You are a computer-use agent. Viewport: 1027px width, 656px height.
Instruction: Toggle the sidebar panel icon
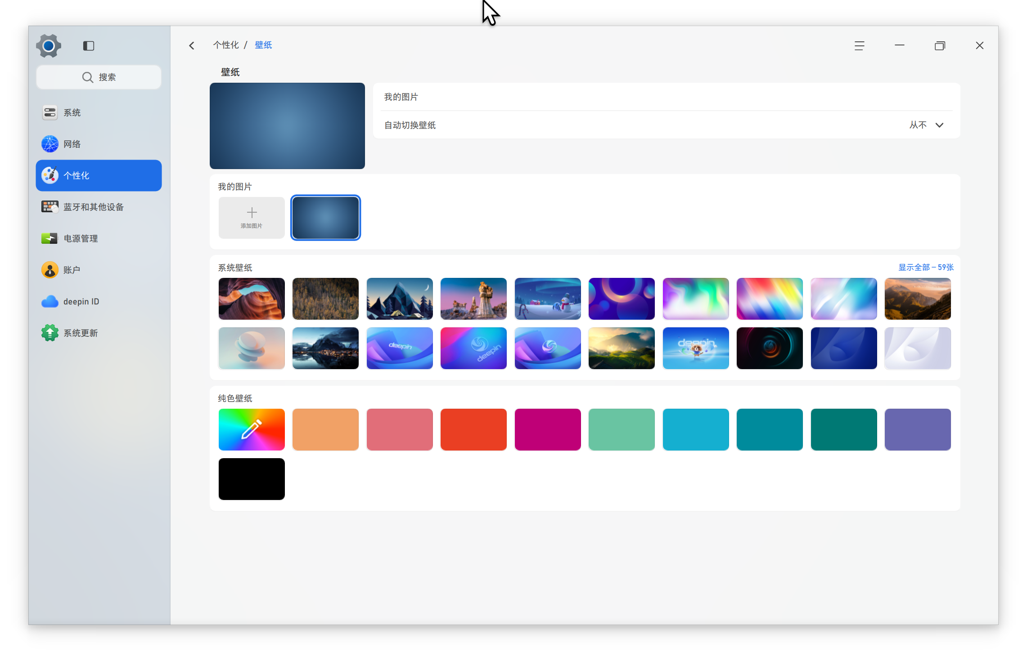(x=89, y=46)
